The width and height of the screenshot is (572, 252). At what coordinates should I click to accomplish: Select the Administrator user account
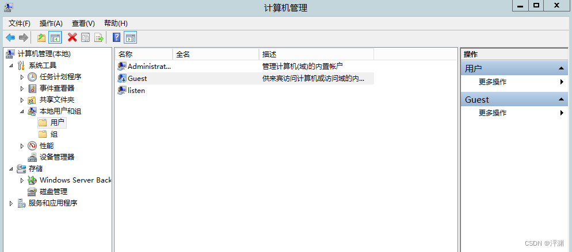pos(144,66)
